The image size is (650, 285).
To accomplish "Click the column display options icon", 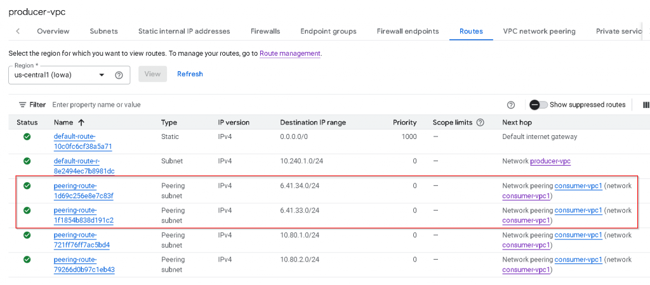I will (646, 105).
